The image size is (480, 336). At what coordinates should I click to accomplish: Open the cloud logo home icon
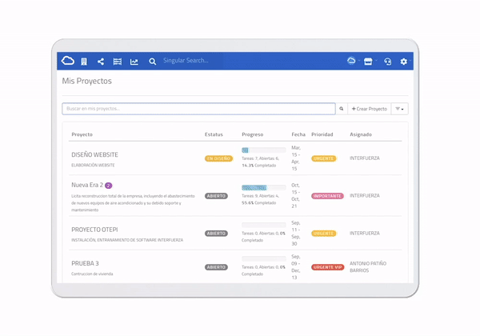coord(68,61)
